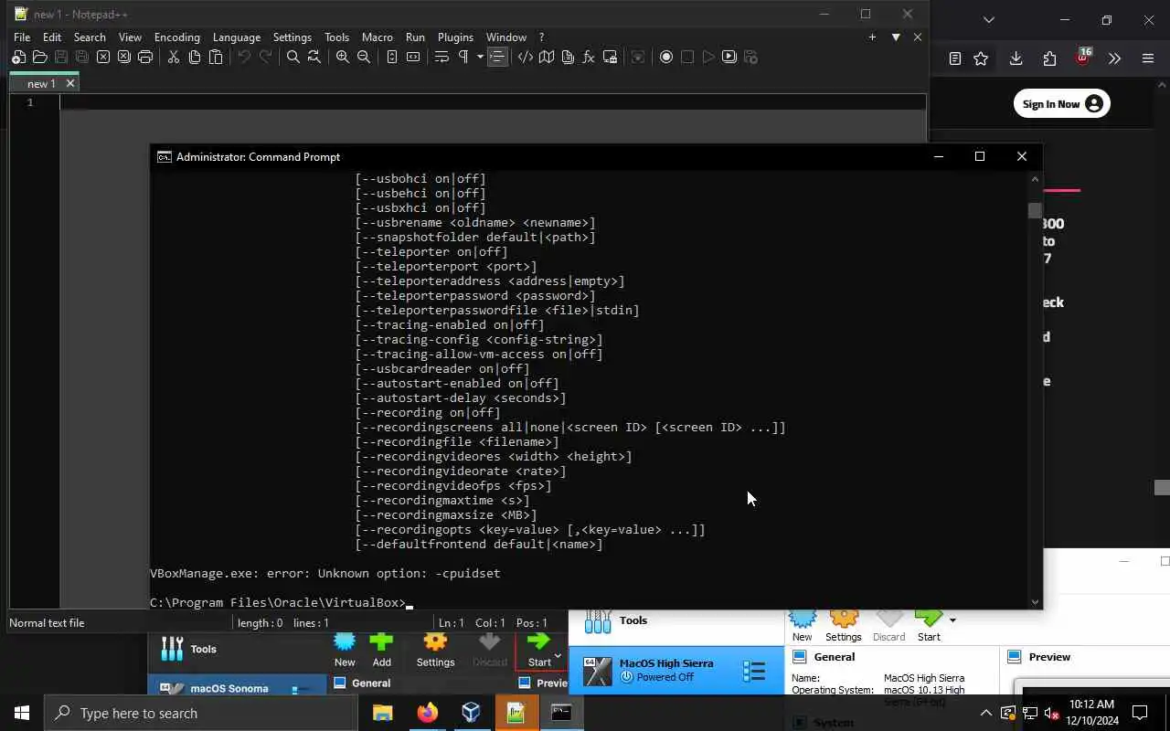Open the Macro menu in Notepad++

[377, 37]
